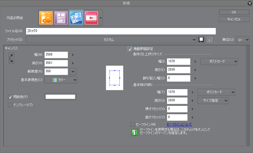Expand the 製本サイズ 高さ(E) slider arrow

195,70
